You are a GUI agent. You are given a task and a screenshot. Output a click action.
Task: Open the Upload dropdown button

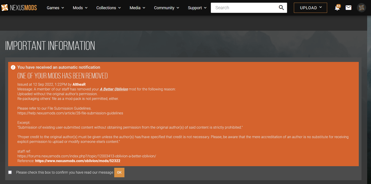point(310,8)
